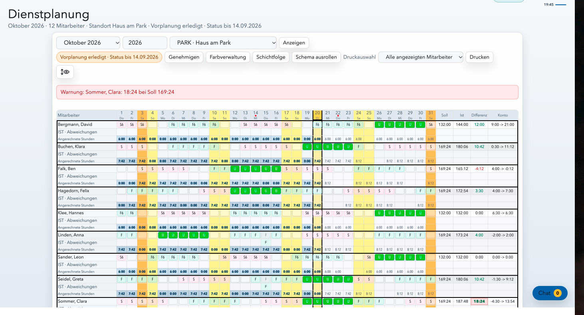The image size is (584, 315).
Task: Click day 3 Sa column header
Action: pos(142,115)
